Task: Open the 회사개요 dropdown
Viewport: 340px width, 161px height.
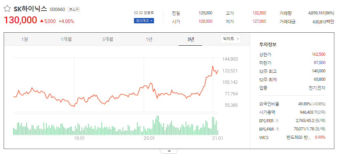Action: coord(144,21)
